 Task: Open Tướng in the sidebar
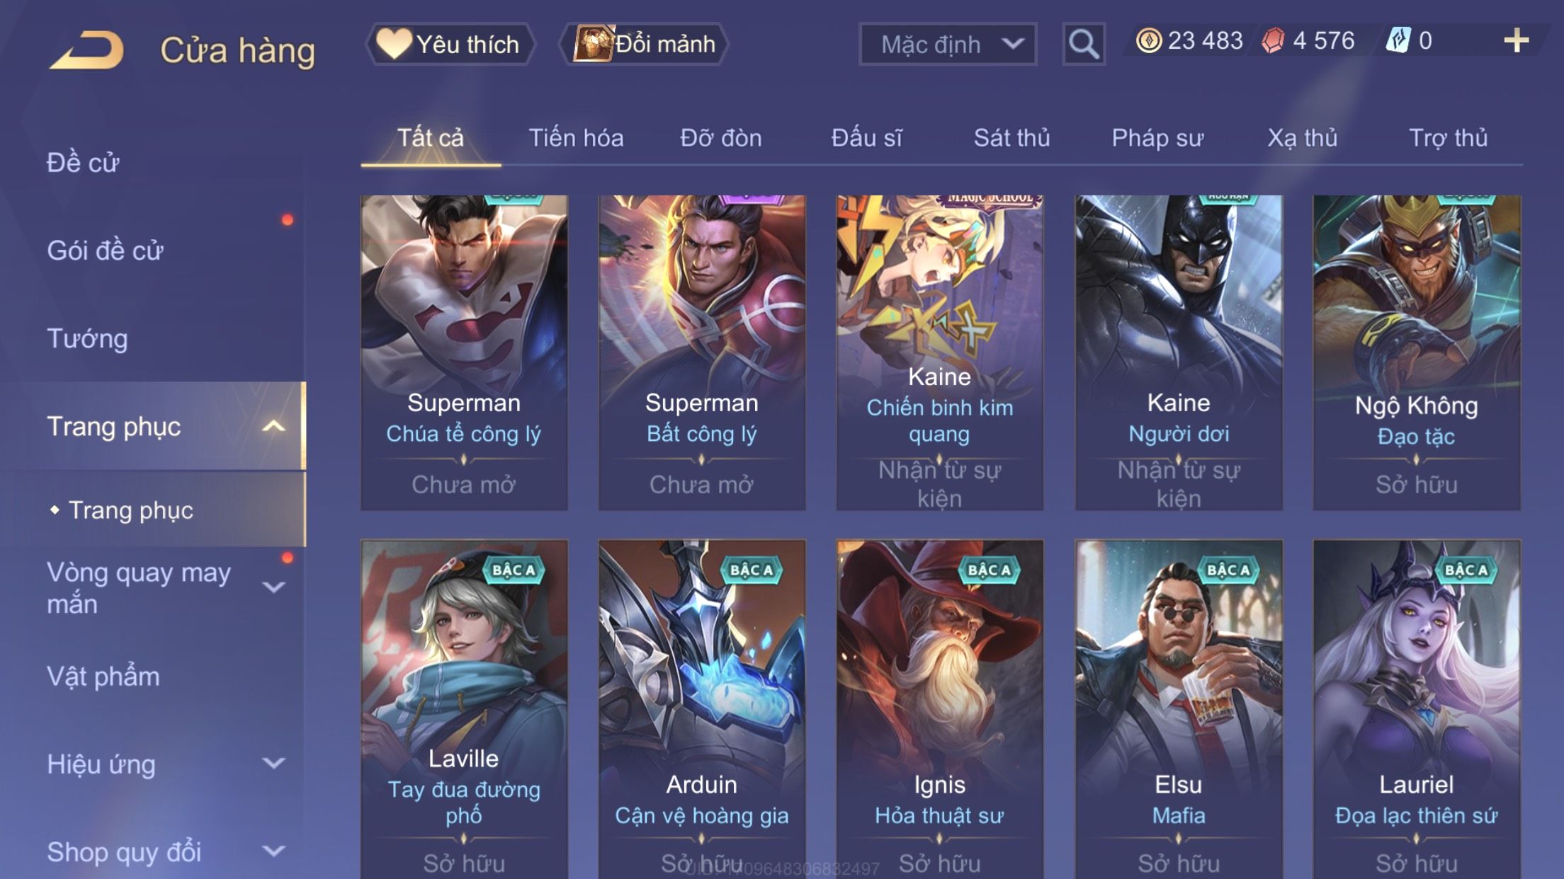(x=87, y=338)
